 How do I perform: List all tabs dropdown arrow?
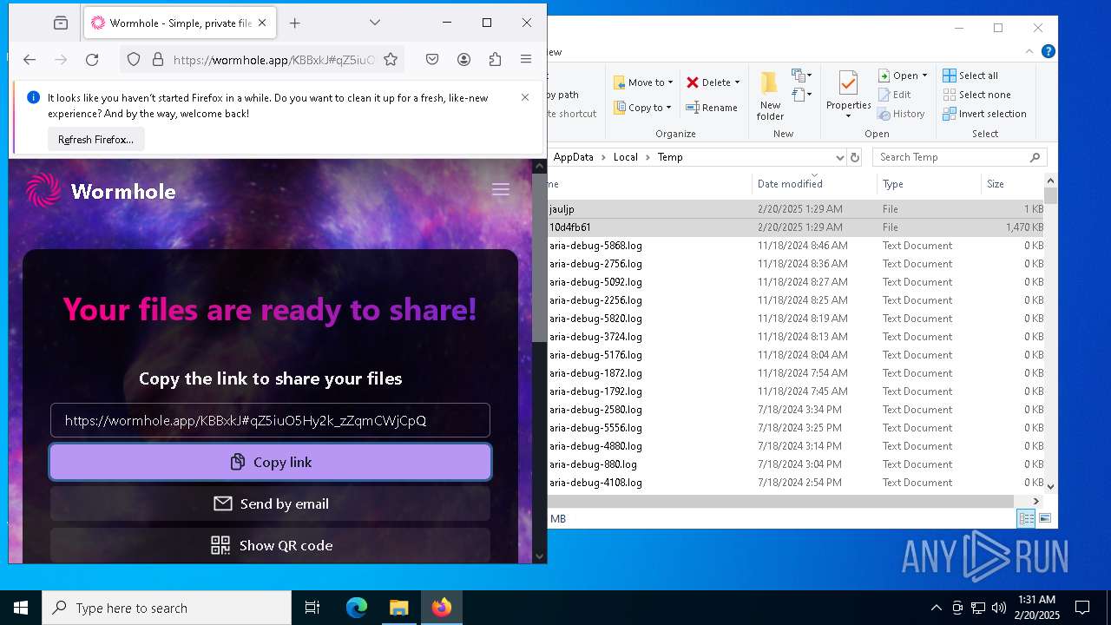(x=375, y=23)
